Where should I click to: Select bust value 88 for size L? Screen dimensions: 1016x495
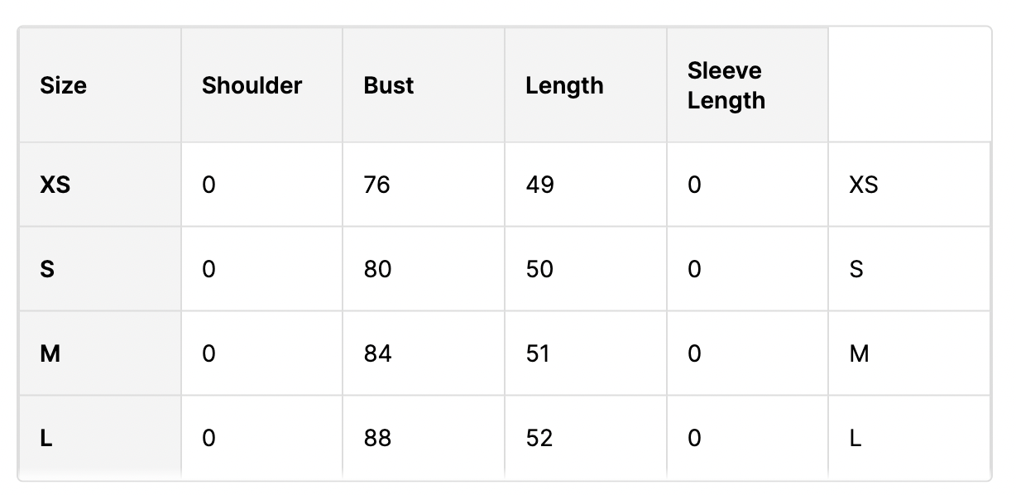[x=377, y=438]
